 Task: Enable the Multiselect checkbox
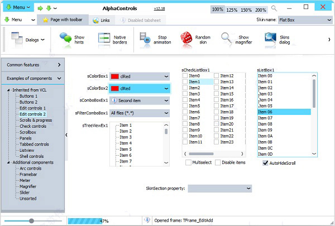click(x=188, y=162)
